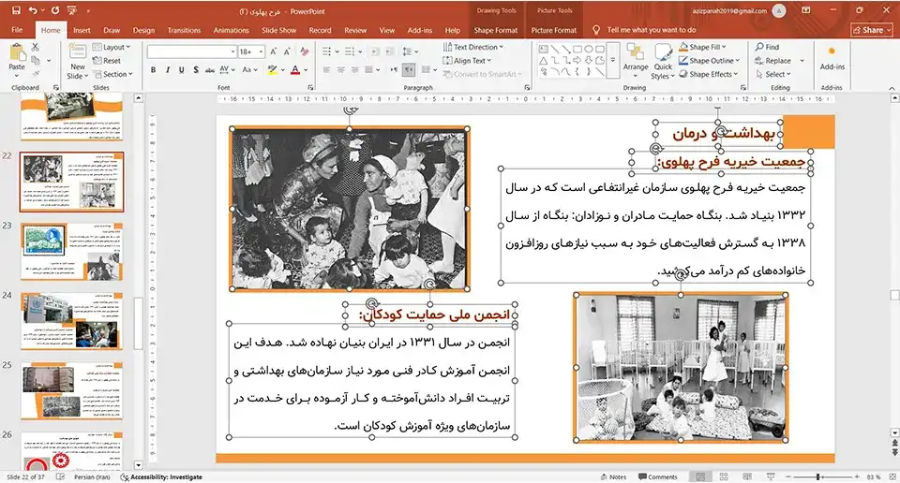Image resolution: width=900 pixels, height=483 pixels.
Task: Undo the last action
Action: click(33, 10)
